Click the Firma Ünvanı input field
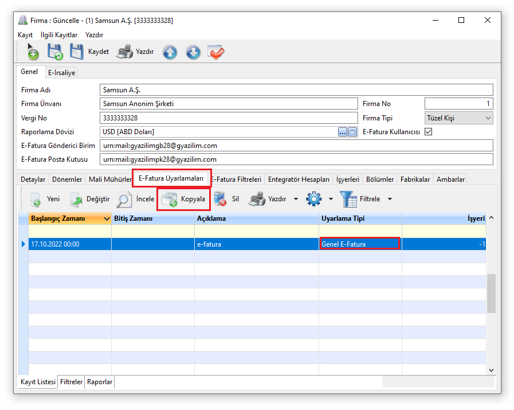The width and height of the screenshot is (514, 410). (x=229, y=104)
